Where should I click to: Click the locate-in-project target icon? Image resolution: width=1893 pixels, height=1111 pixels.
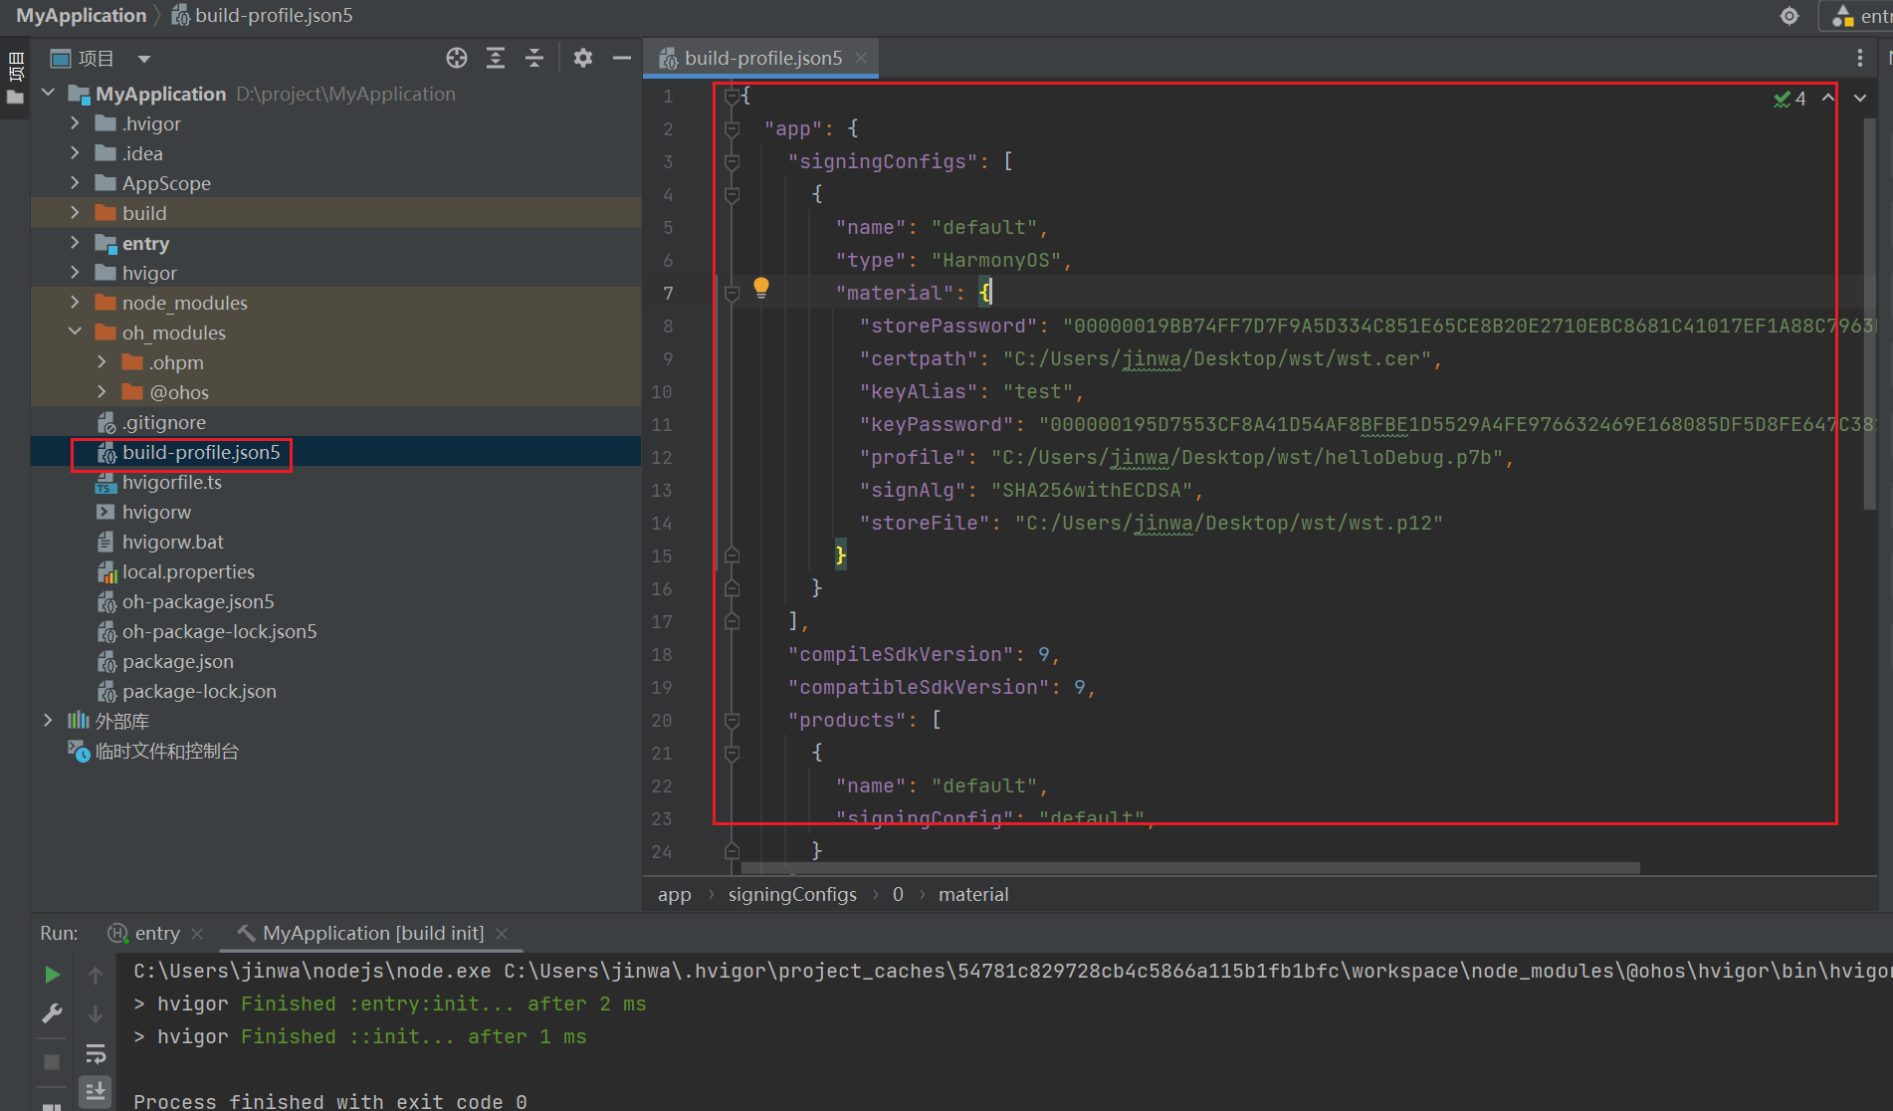point(457,58)
